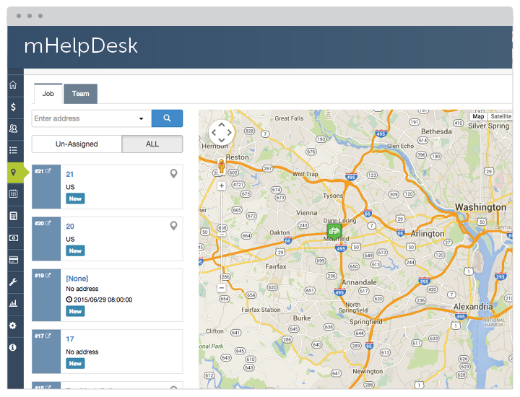Open job link titled 20

click(70, 227)
